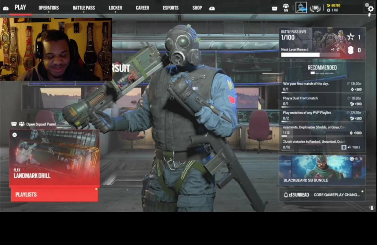377x245 pixels.
Task: Open the game settings gear icon
Action: click(369, 7)
